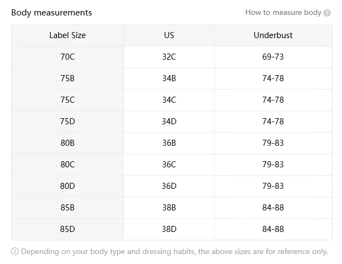Viewport: 342px width, 264px height.
Task: Click the Body measurements heading
Action: [51, 13]
